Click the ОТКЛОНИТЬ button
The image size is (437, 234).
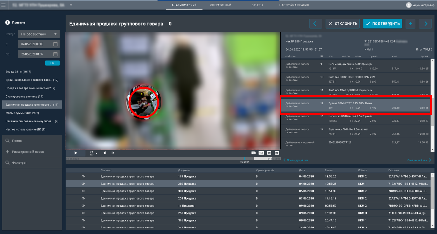[343, 24]
